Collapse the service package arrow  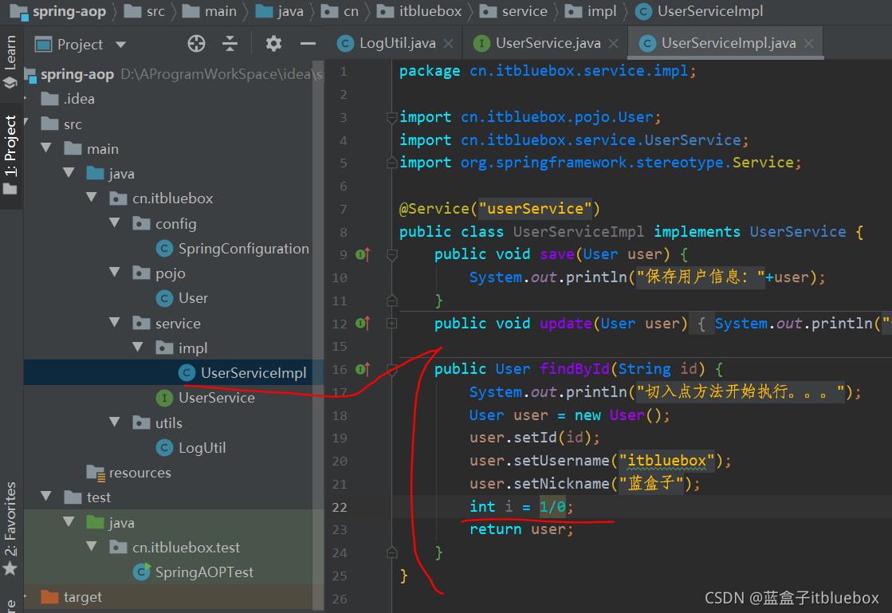(x=114, y=322)
